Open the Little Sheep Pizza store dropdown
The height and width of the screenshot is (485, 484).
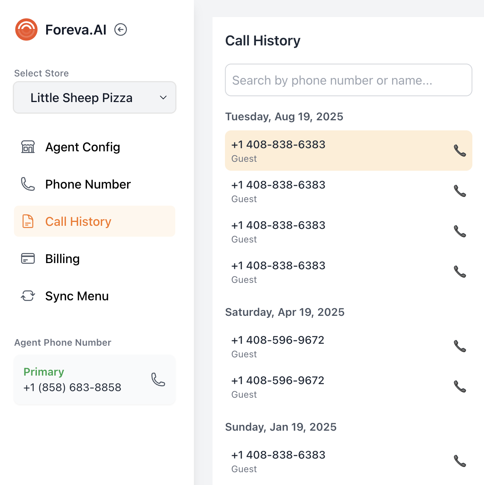tap(94, 97)
